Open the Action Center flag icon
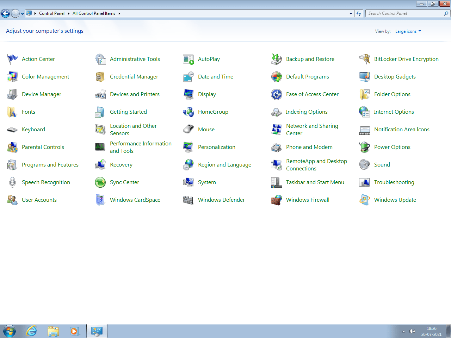The image size is (451, 338). tap(12, 59)
